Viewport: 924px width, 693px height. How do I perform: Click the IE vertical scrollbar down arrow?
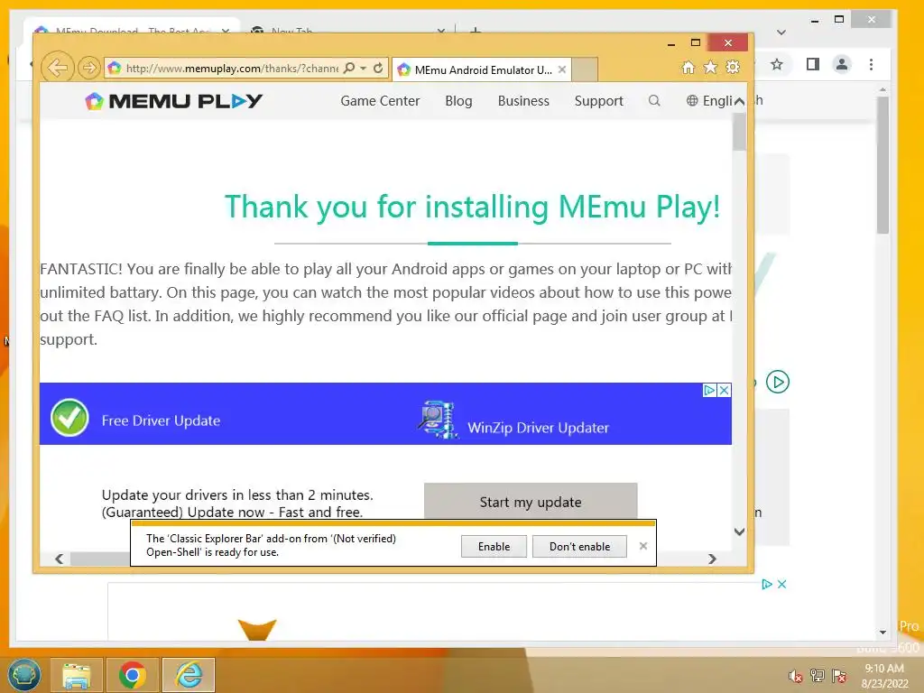tap(740, 531)
